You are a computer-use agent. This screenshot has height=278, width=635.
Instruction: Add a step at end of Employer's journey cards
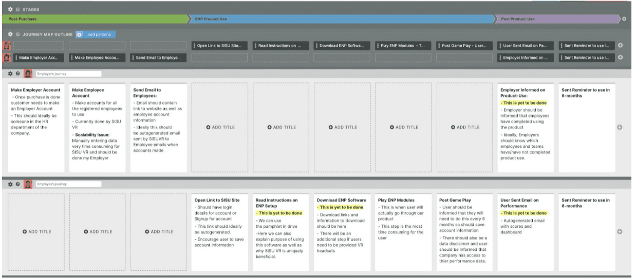620,127
